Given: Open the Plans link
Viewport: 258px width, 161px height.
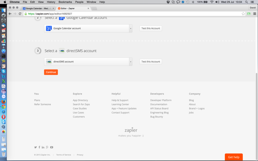Looking at the screenshot, I should (x=37, y=100).
